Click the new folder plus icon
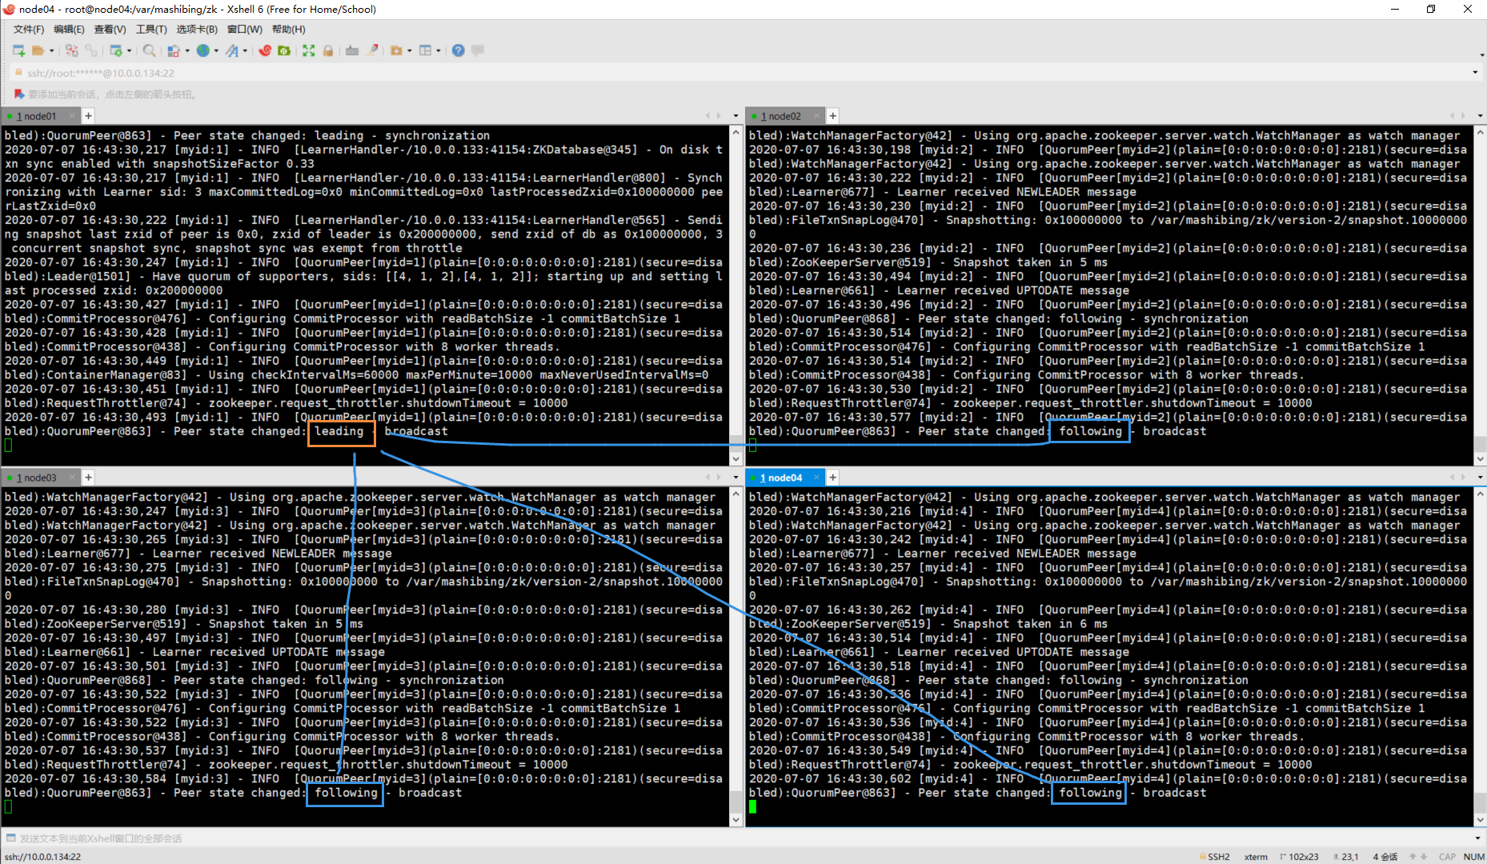 coord(396,50)
